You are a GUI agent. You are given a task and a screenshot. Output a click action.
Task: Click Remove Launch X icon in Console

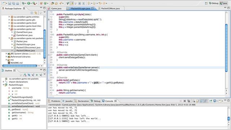coord(184,101)
